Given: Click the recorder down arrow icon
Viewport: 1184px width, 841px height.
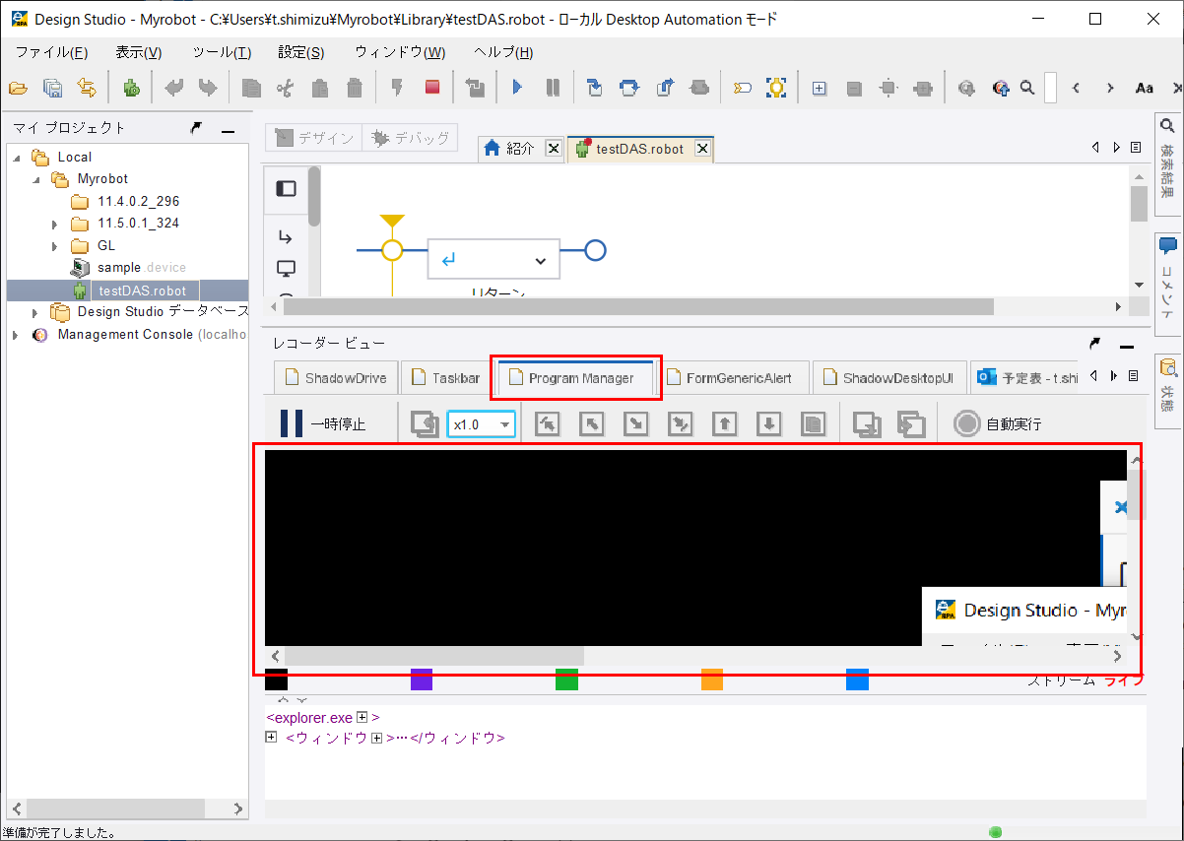Looking at the screenshot, I should coord(768,424).
